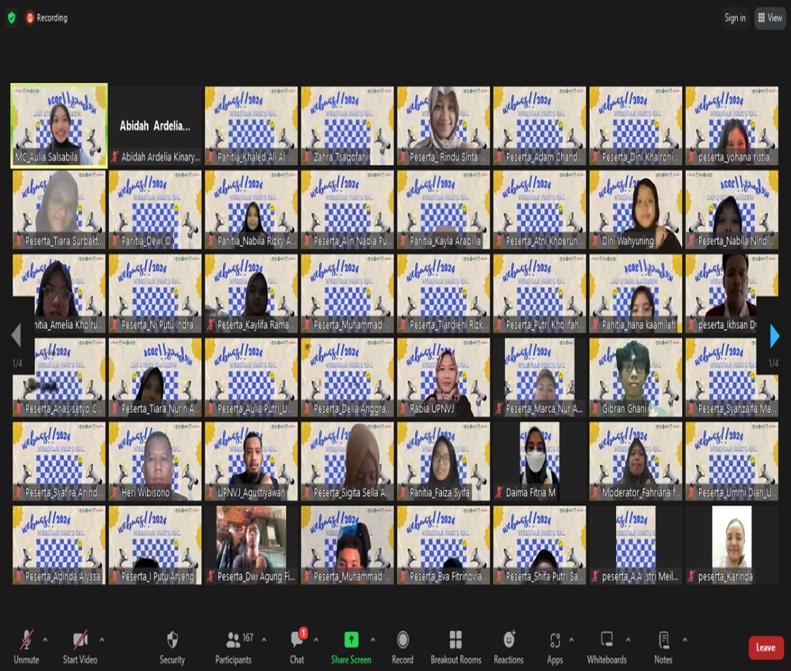This screenshot has width=791, height=671.
Task: Click the green Share Screen icon
Action: pyautogui.click(x=351, y=640)
